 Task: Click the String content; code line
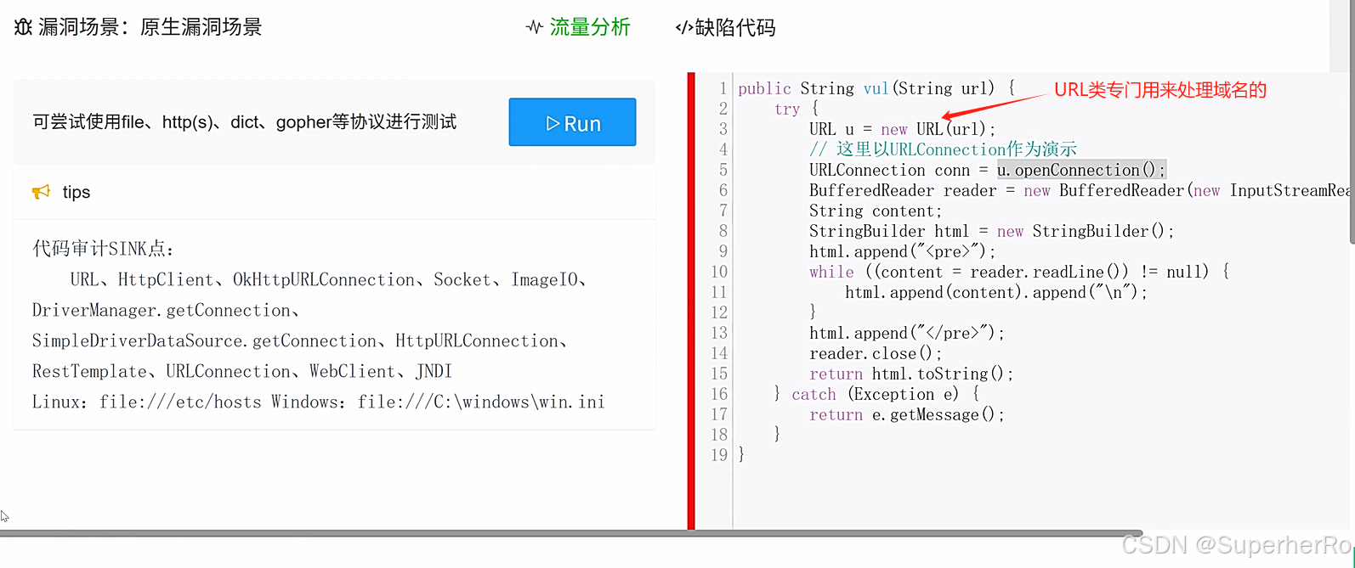pos(876,211)
